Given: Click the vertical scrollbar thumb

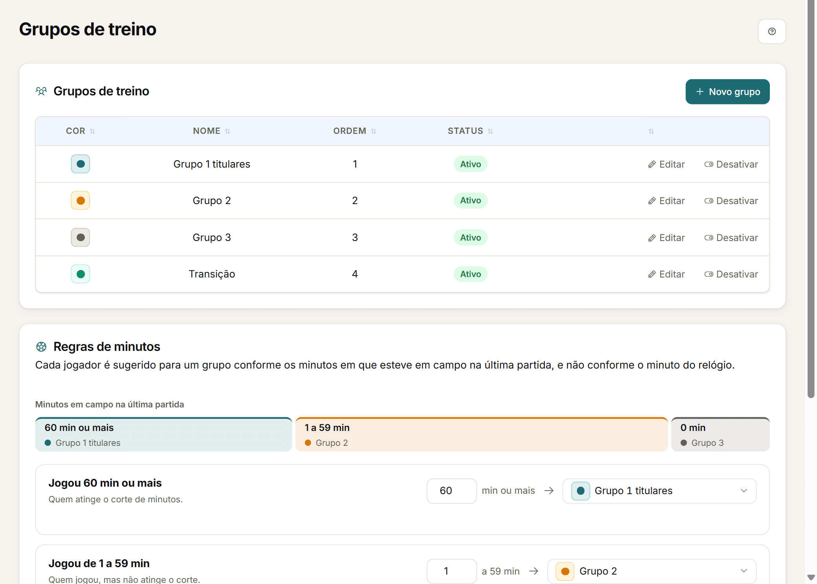Looking at the screenshot, I should pos(811,199).
